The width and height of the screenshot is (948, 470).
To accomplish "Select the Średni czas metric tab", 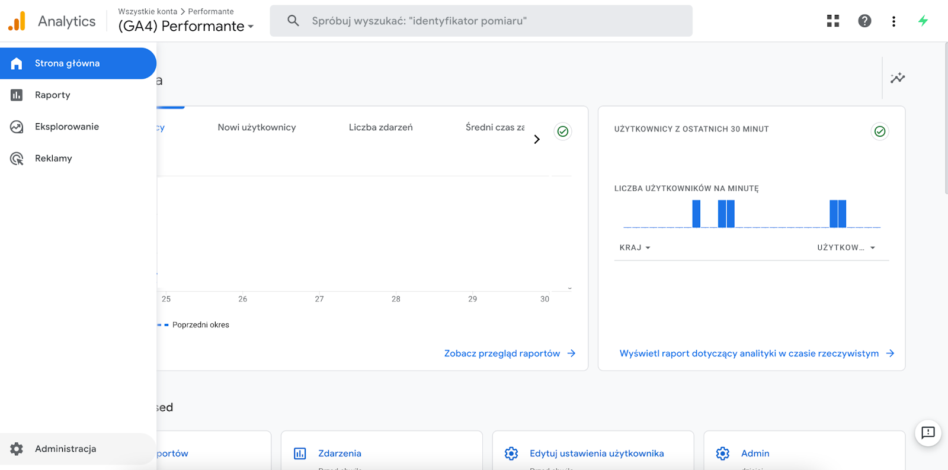I will (x=495, y=127).
